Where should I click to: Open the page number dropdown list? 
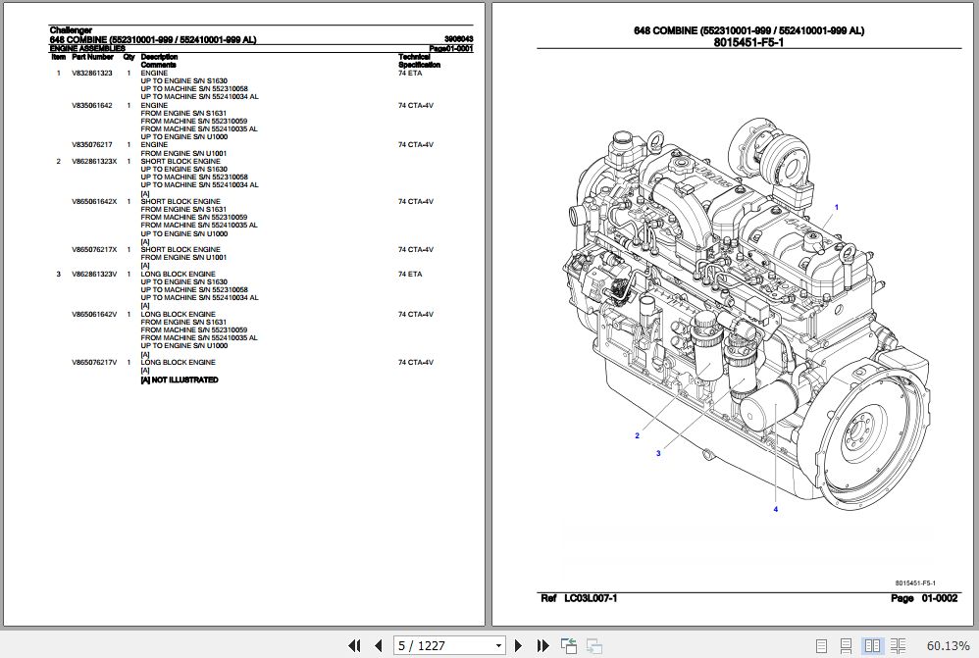(x=498, y=645)
